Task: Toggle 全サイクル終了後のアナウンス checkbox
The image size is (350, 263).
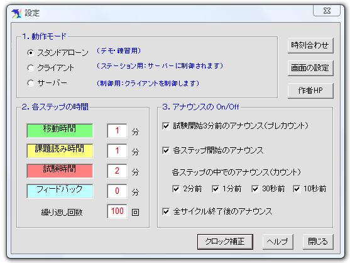Action: click(x=166, y=211)
